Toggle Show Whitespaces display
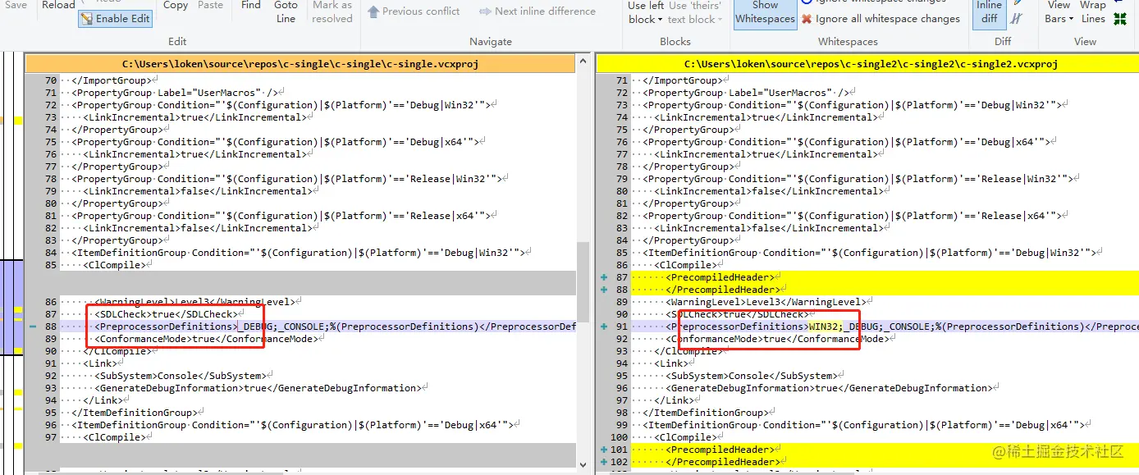This screenshot has width=1139, height=475. [x=764, y=15]
